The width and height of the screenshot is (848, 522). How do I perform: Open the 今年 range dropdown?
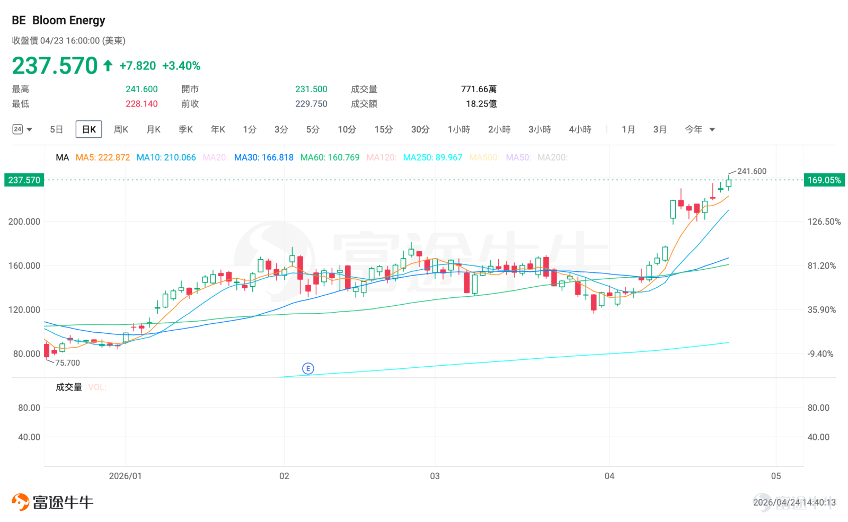700,129
